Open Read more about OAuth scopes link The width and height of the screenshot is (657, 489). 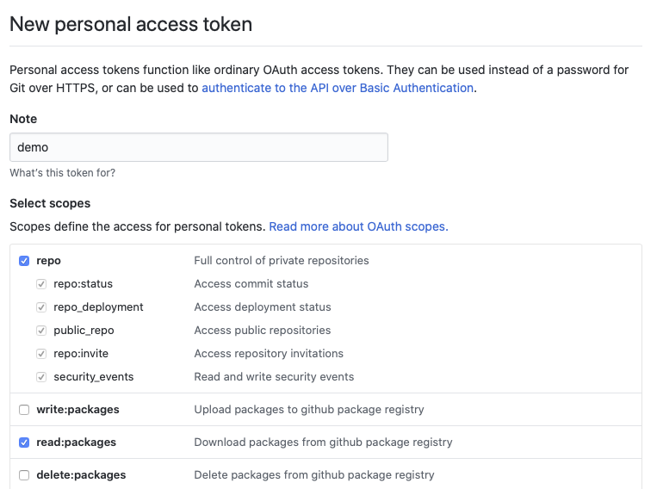click(358, 226)
